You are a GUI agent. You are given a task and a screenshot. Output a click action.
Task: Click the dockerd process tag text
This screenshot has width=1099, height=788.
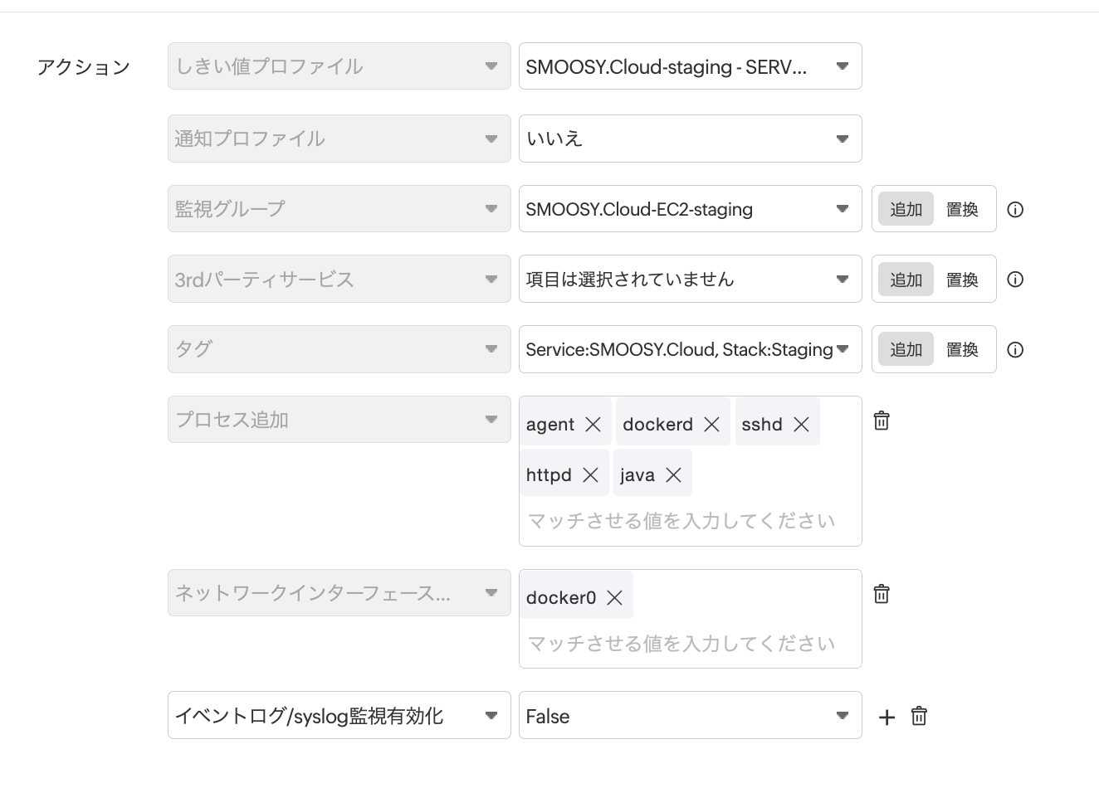point(657,425)
